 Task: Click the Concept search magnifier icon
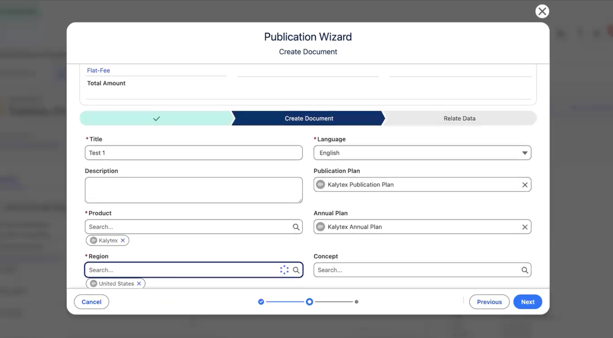point(525,270)
